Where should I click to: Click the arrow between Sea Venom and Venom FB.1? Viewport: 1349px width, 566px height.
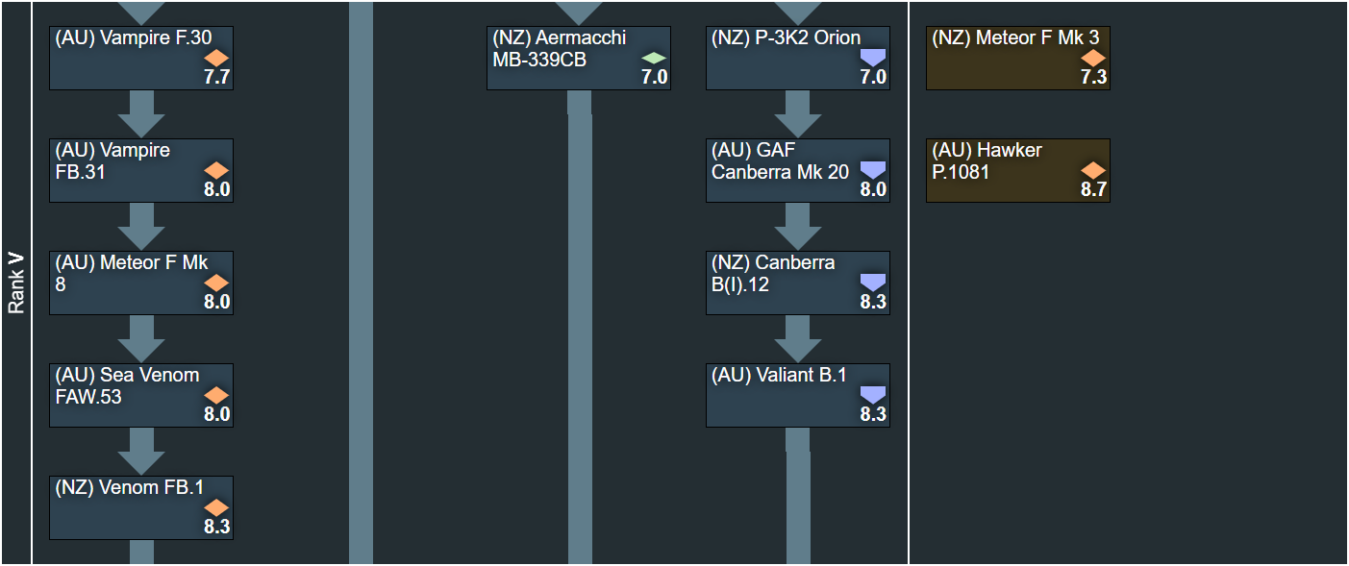pos(141,452)
